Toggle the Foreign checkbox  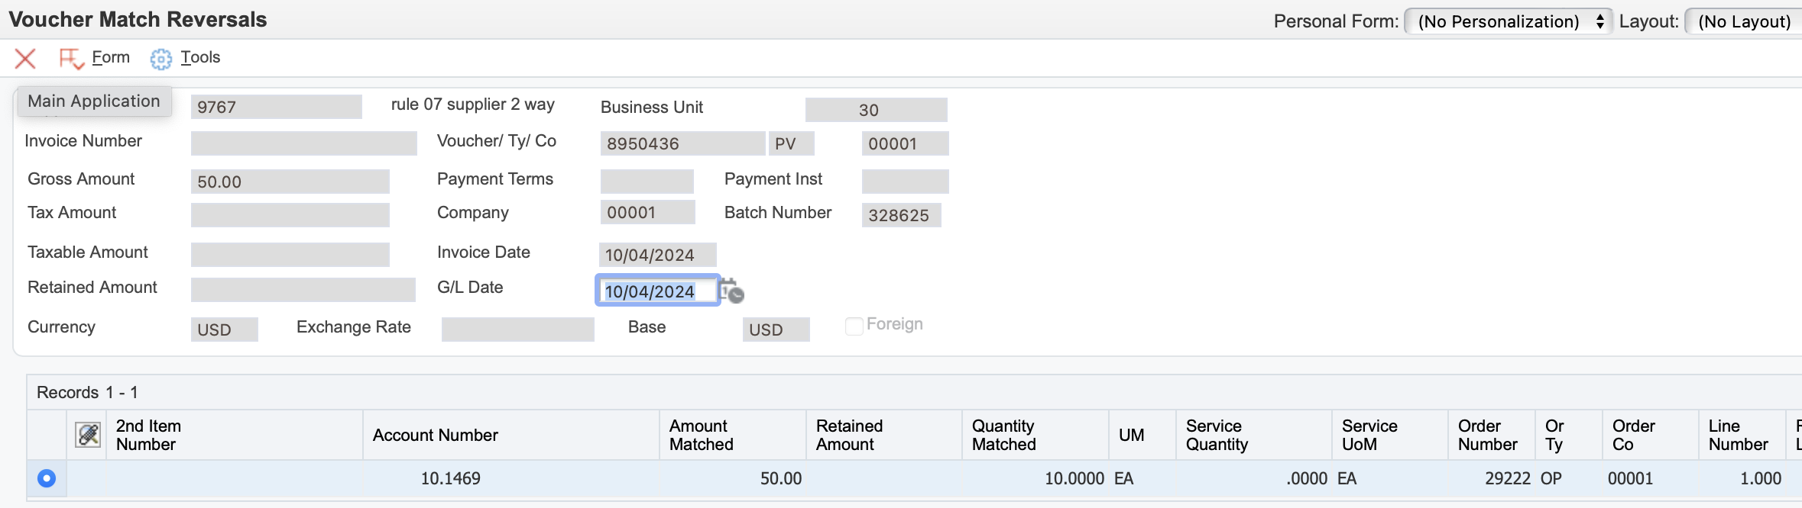click(854, 326)
